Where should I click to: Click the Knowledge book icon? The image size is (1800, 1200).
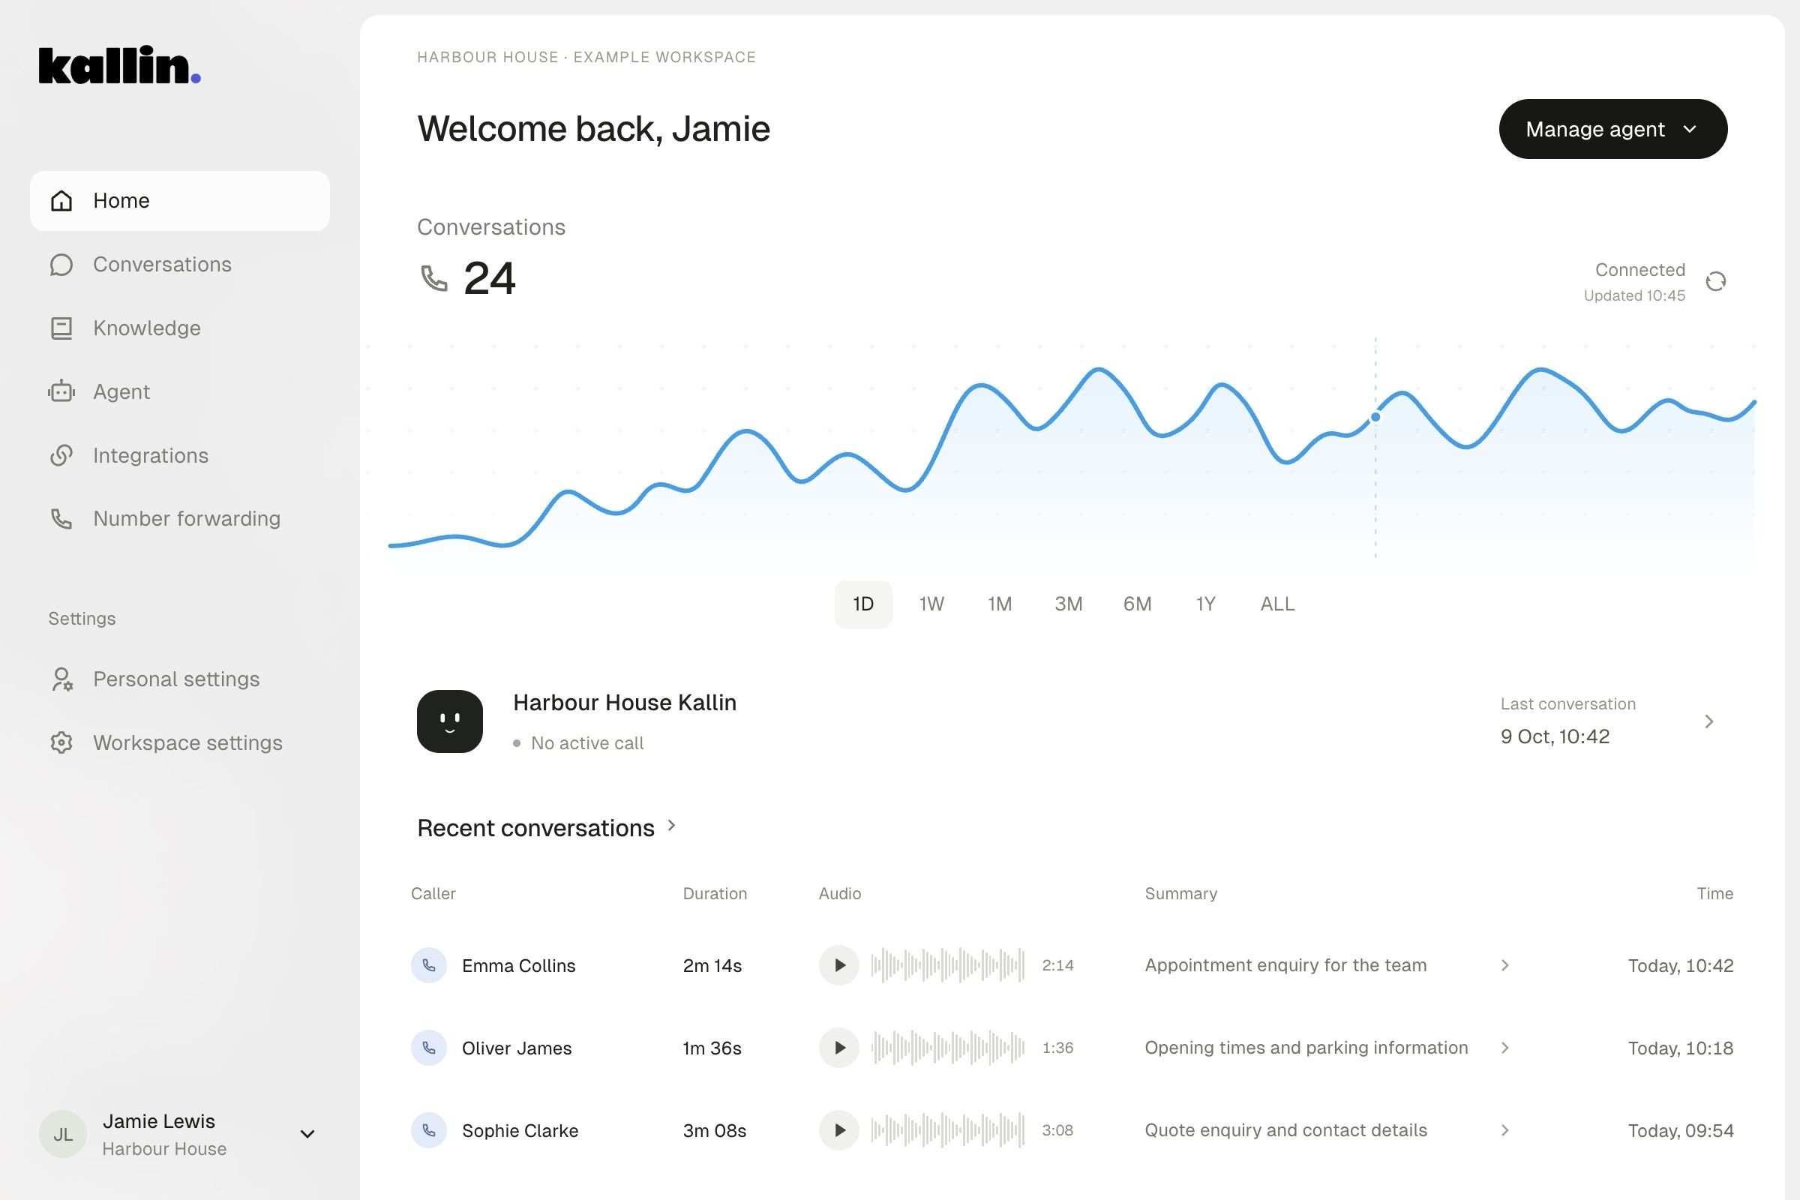(x=61, y=328)
